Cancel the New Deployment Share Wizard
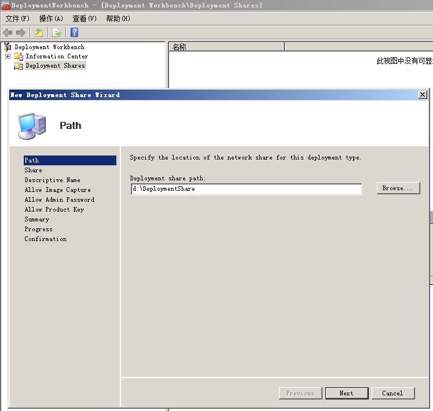The width and height of the screenshot is (433, 411). click(392, 393)
